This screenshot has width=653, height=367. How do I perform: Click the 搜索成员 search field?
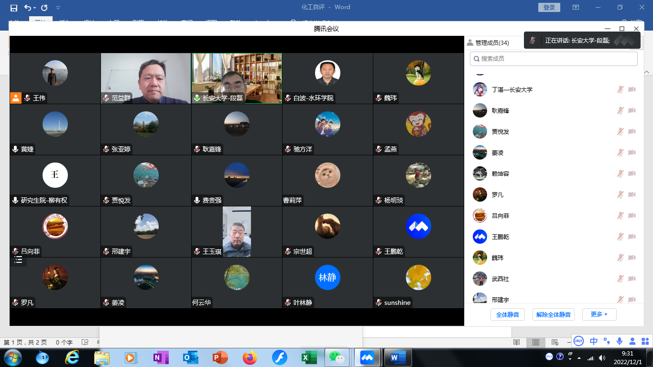pyautogui.click(x=554, y=59)
